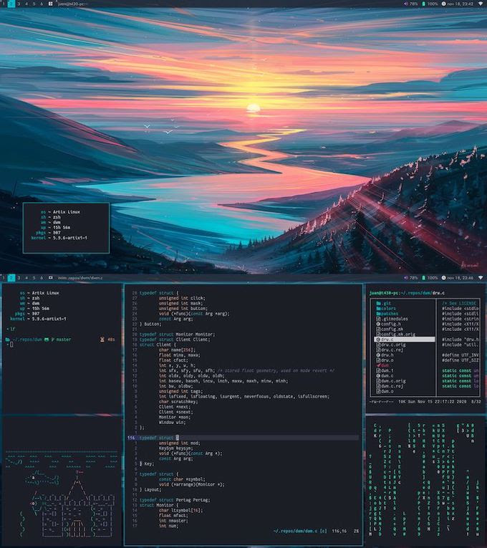Click '} Button;' line in nvim
The image size is (487, 548).
point(150,325)
